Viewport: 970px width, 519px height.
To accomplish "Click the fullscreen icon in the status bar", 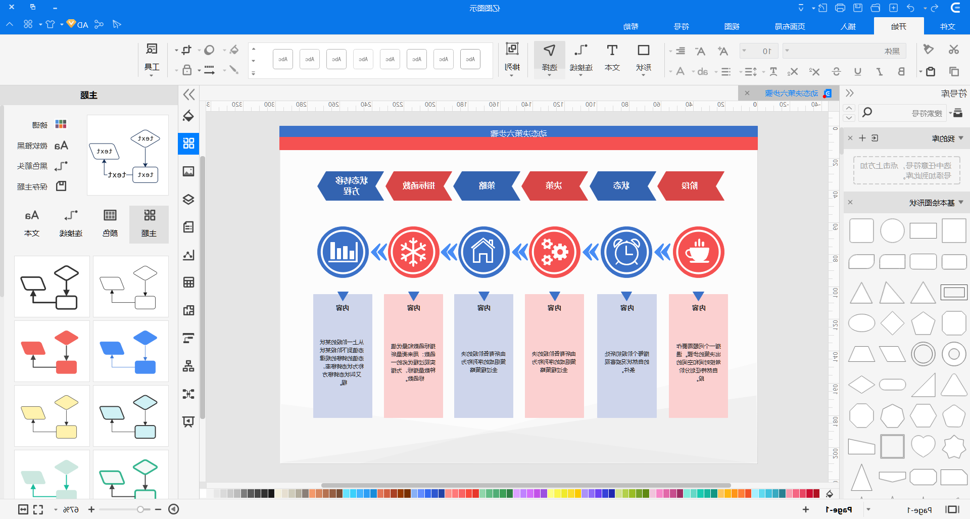I will (38, 509).
